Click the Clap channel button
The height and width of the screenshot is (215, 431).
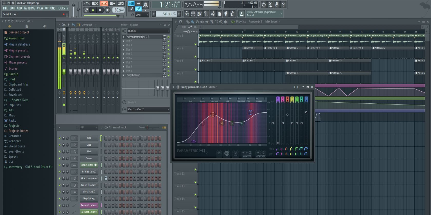[89, 145]
